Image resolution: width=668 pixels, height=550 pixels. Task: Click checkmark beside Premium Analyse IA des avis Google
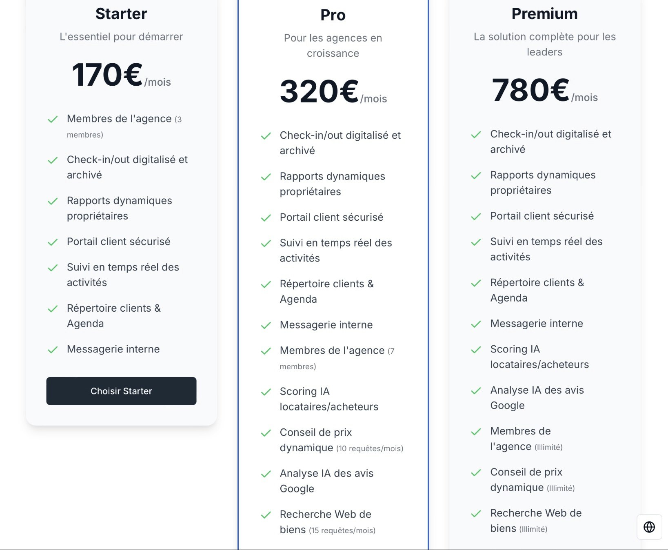pos(476,391)
